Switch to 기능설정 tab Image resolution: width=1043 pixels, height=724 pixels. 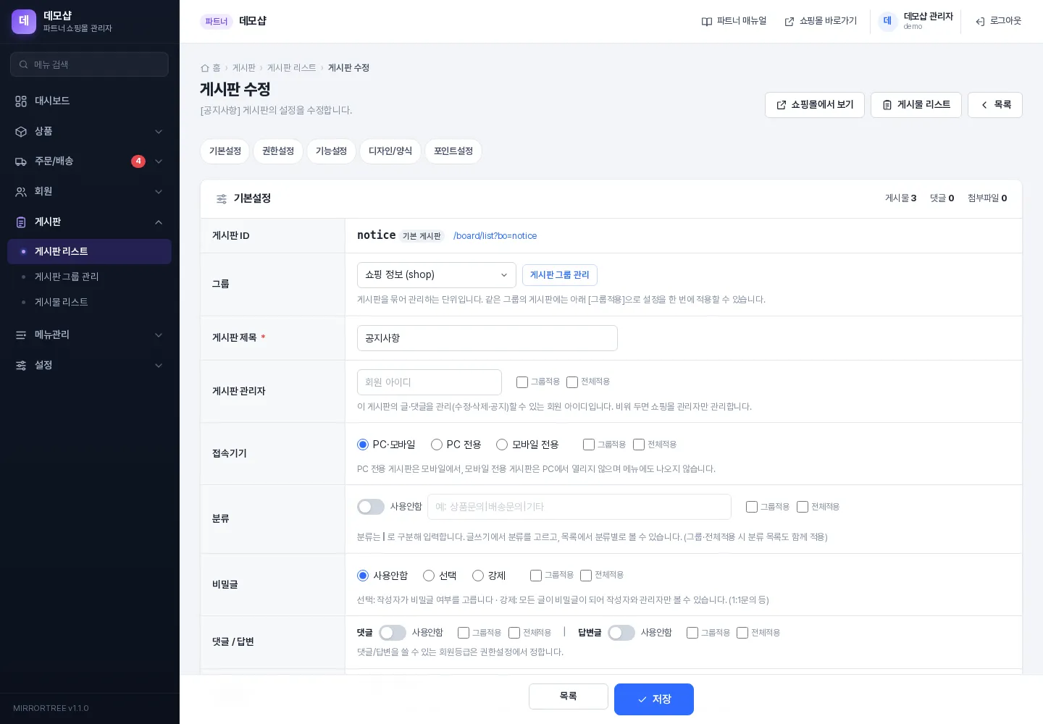[332, 151]
